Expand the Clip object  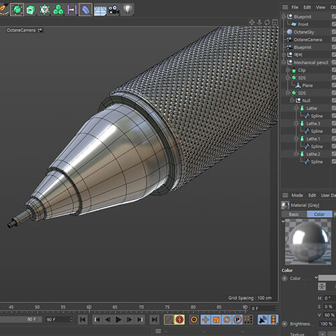tap(288, 71)
